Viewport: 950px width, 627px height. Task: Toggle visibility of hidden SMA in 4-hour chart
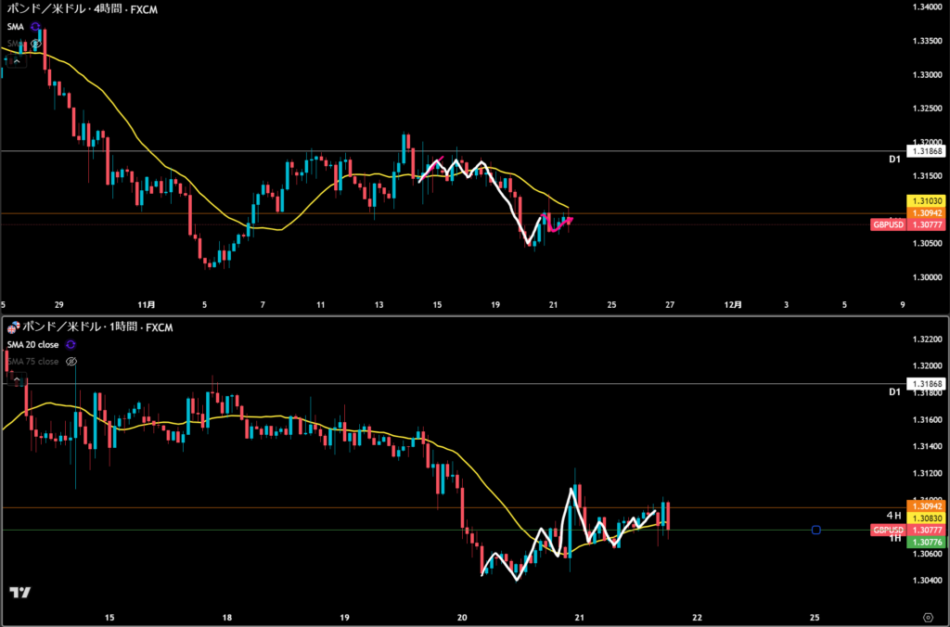(36, 44)
